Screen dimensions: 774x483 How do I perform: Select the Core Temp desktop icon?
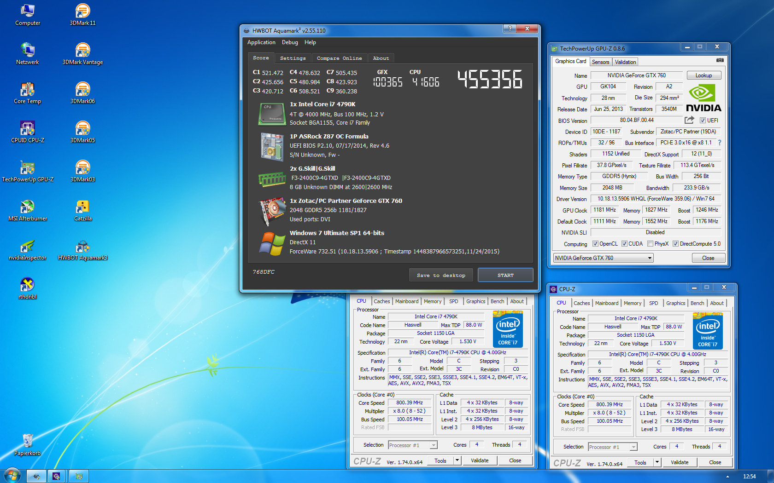[28, 93]
